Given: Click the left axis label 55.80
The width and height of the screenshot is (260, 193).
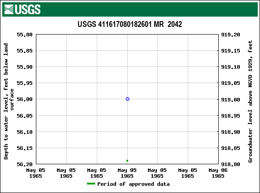Looking at the screenshot, I should click(25, 35).
